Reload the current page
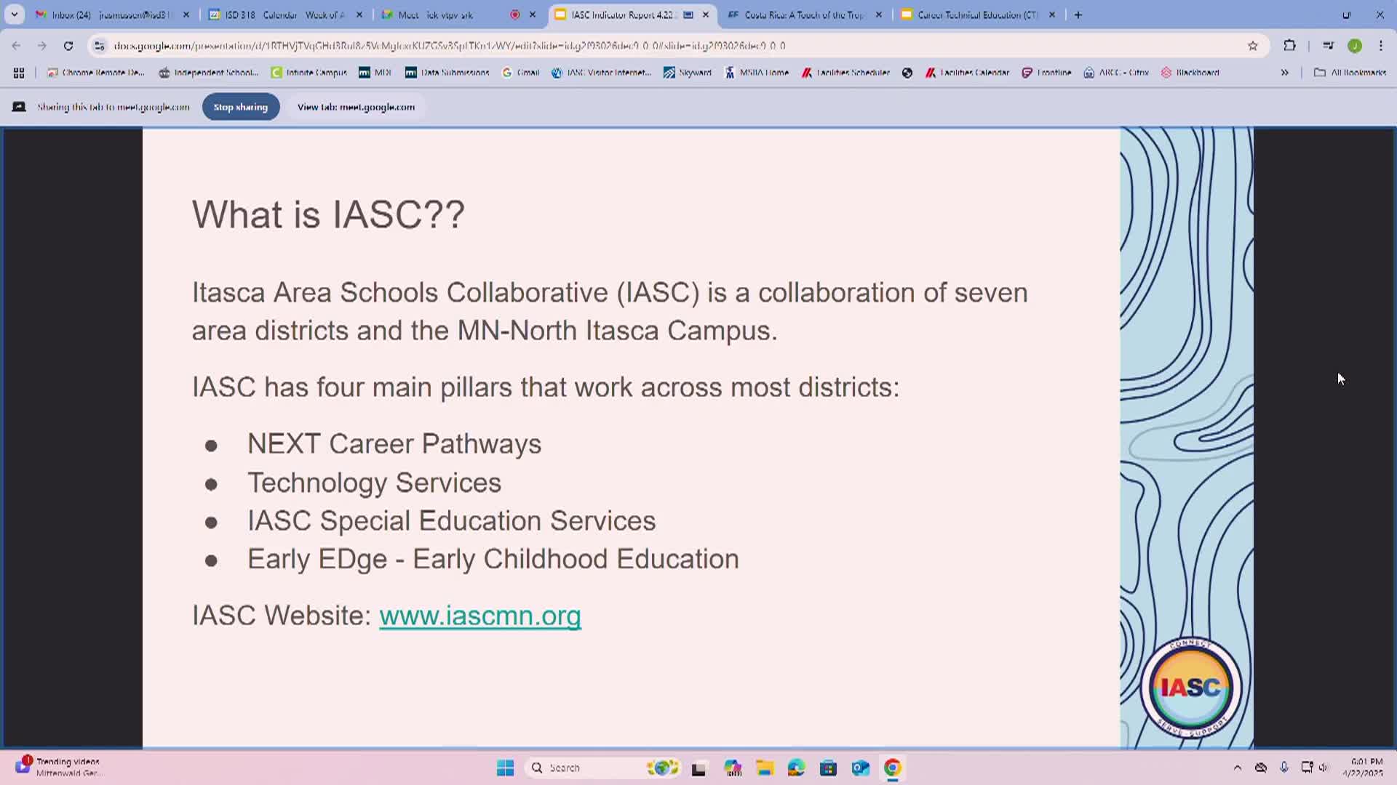 tap(68, 46)
